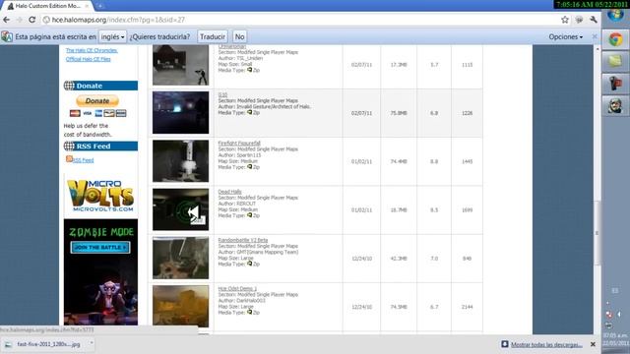
Task: Click the MicroVolts advertisement banner
Action: coord(100,196)
